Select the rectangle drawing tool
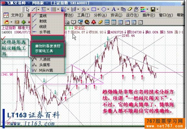187x129 pixels. click(x=94, y=9)
